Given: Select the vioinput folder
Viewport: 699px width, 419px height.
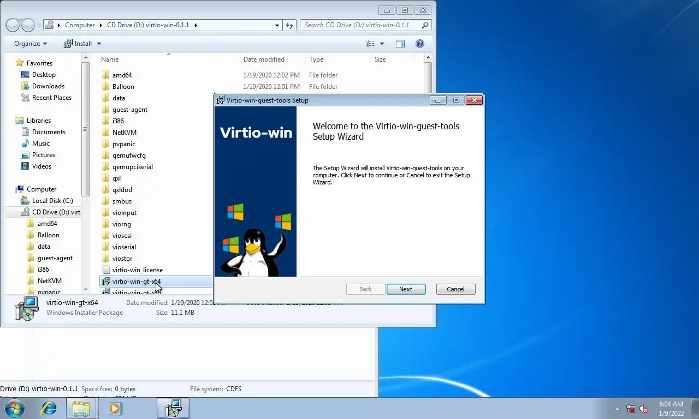Looking at the screenshot, I should click(125, 213).
